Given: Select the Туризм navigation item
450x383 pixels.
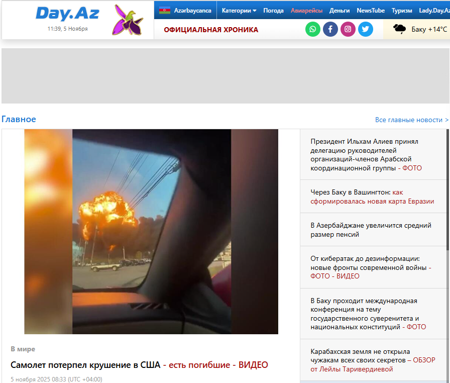Looking at the screenshot, I should point(402,10).
